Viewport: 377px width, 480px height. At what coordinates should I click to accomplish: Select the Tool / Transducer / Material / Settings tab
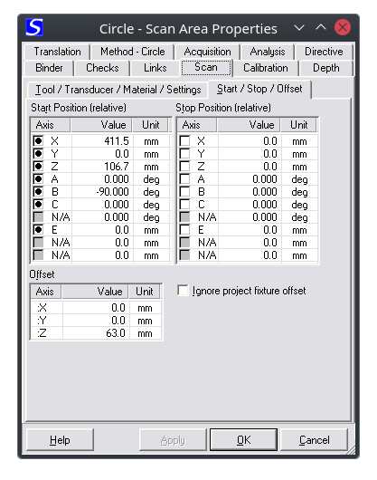click(118, 90)
